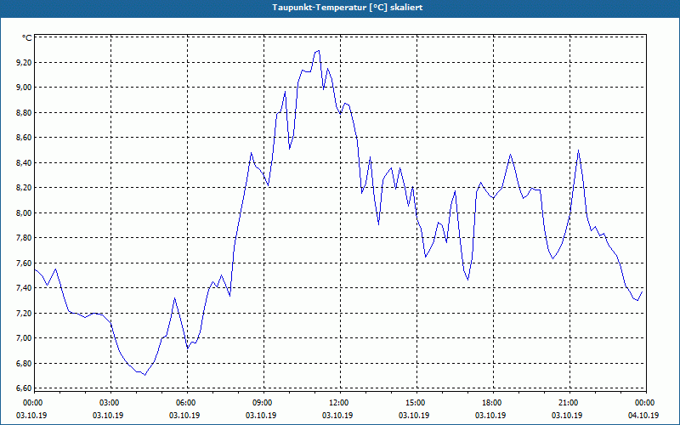Click the 8,20 y-axis label
The width and height of the screenshot is (680, 425).
coord(25,188)
